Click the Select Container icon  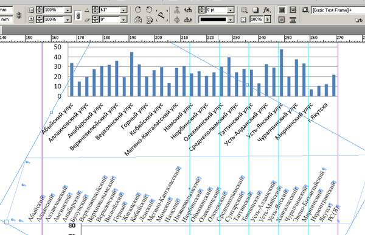(x=177, y=10)
